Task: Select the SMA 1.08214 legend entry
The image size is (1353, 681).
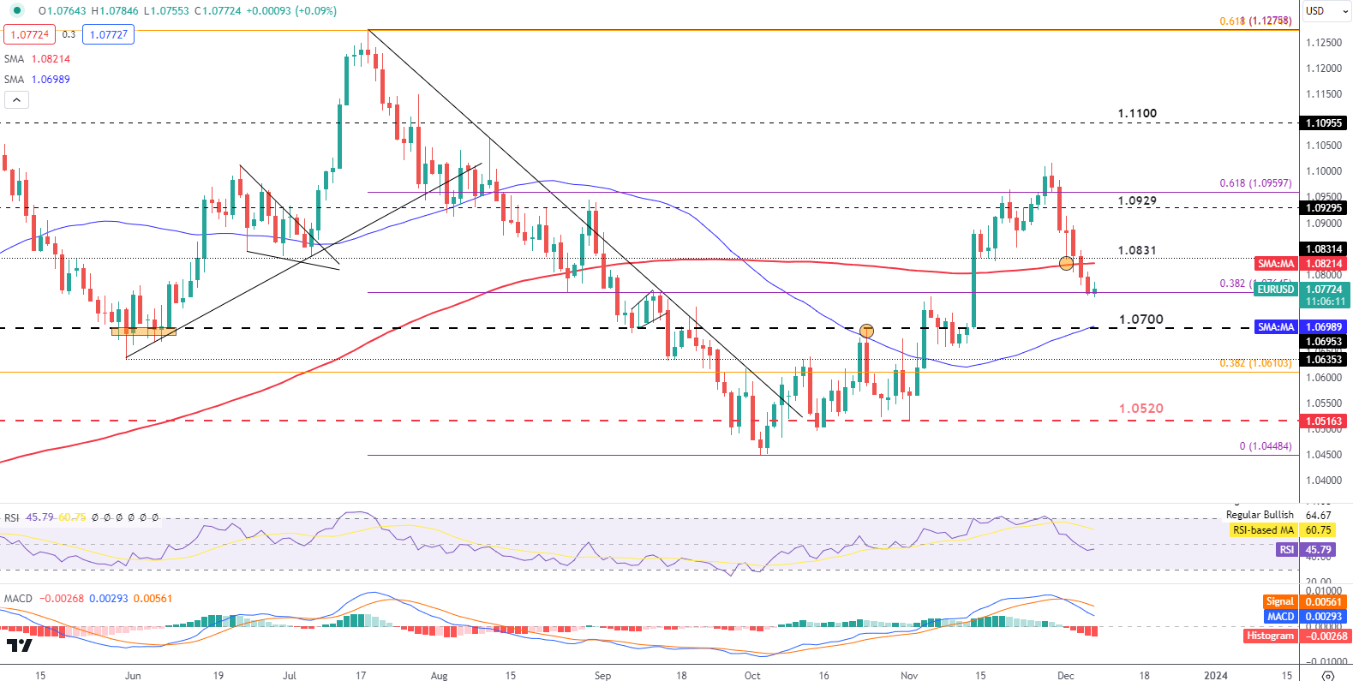Action: point(37,59)
